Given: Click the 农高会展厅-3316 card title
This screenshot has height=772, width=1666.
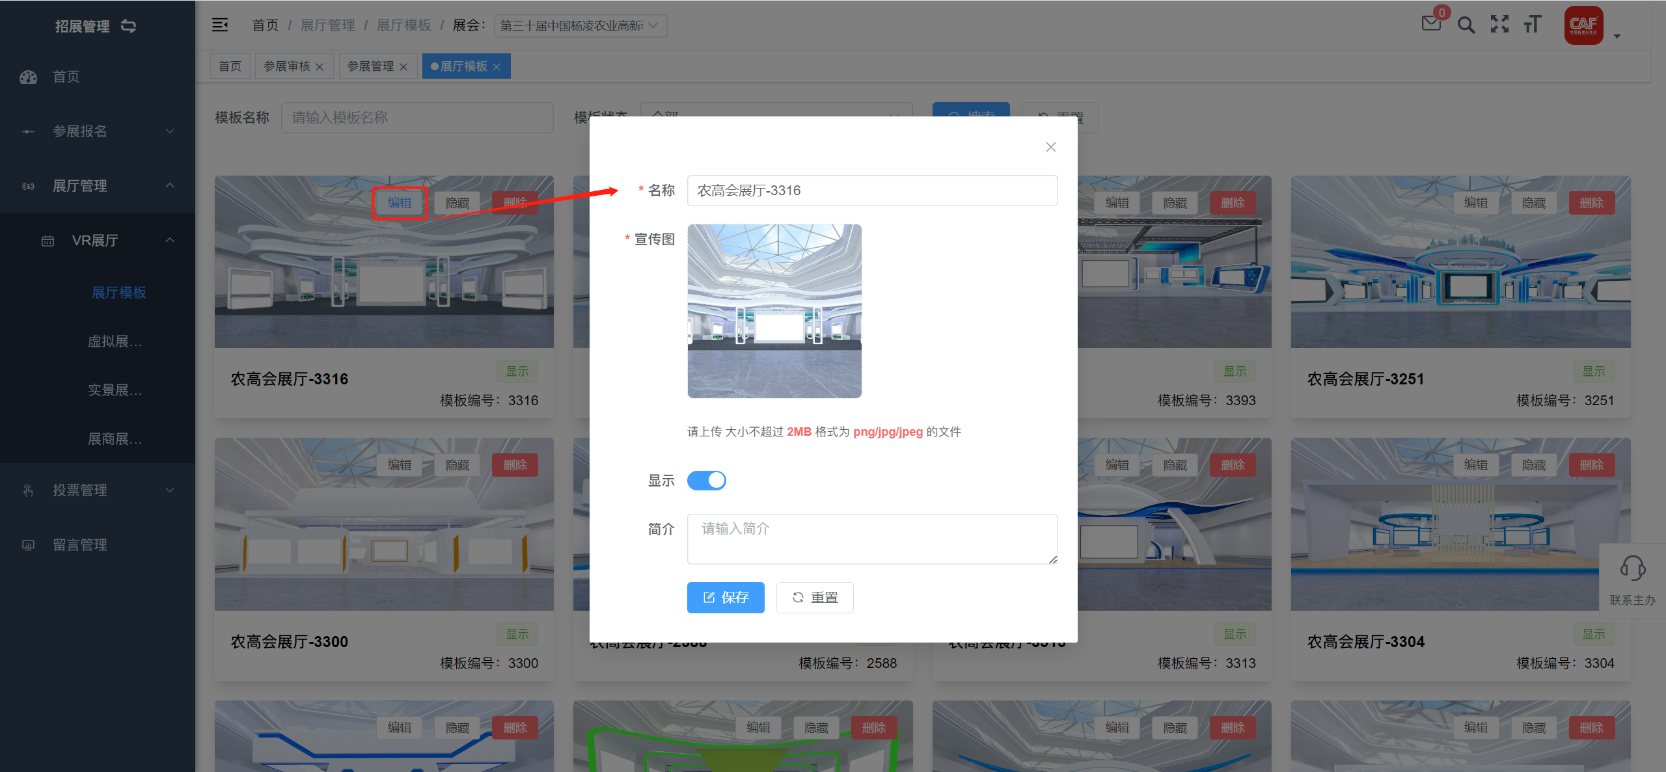Looking at the screenshot, I should 290,379.
